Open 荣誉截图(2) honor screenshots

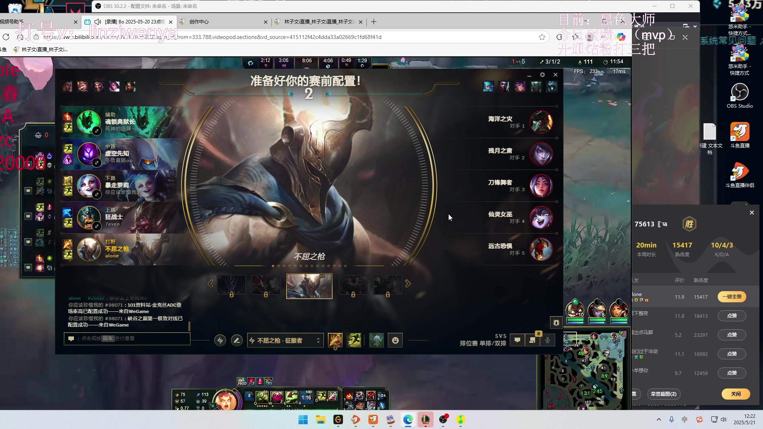[664, 394]
